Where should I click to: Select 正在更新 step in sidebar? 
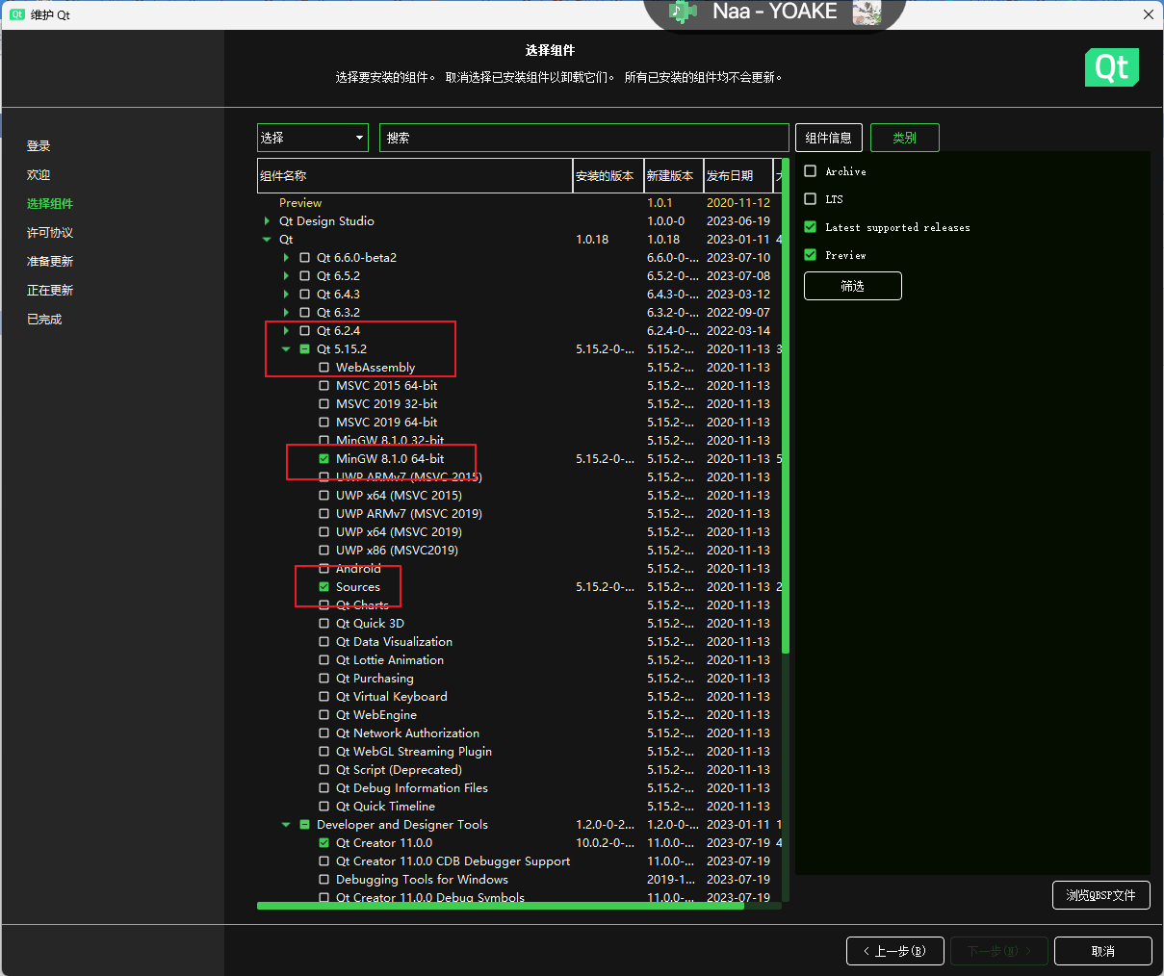click(x=50, y=291)
